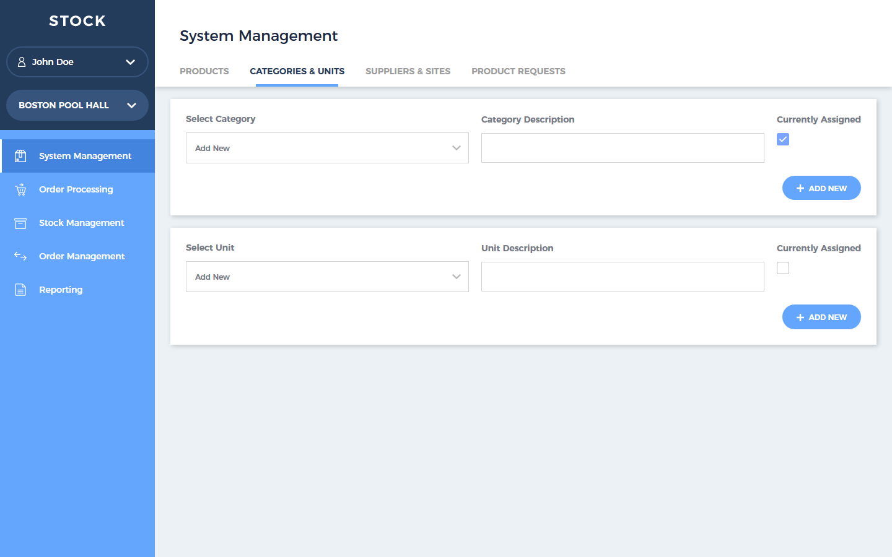Click the Order Processing cart icon
The height and width of the screenshot is (557, 892).
(x=20, y=189)
